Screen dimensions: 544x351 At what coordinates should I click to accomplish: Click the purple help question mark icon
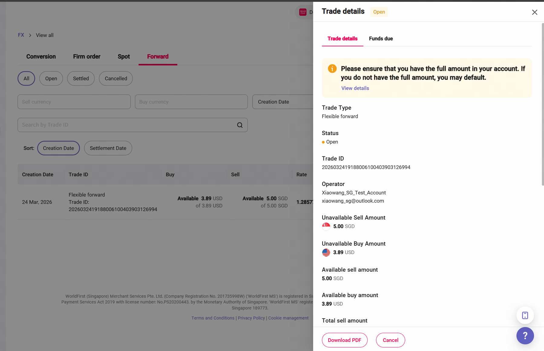525,336
